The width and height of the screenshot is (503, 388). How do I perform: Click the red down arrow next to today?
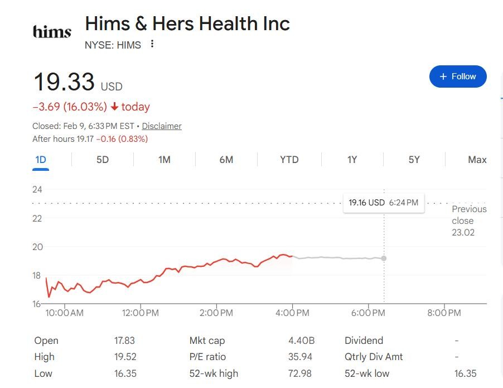coord(114,107)
